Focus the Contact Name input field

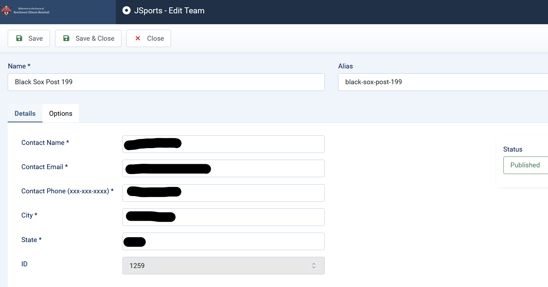click(x=224, y=144)
